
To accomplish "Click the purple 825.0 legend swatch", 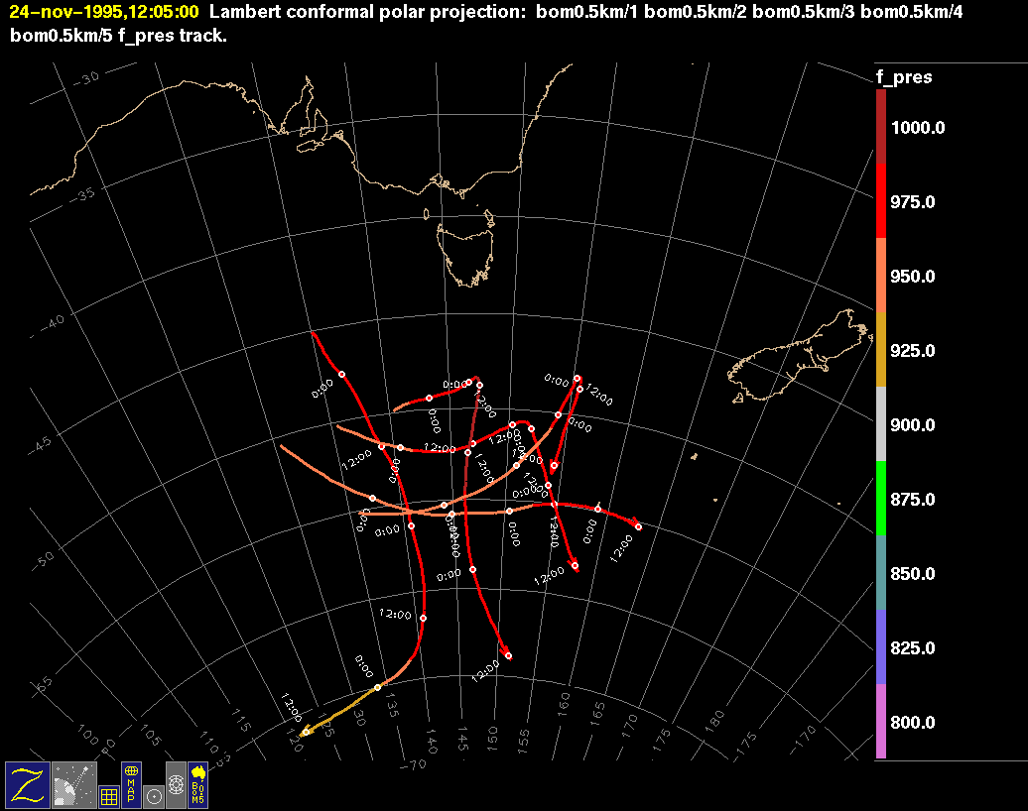I will pyautogui.click(x=881, y=647).
